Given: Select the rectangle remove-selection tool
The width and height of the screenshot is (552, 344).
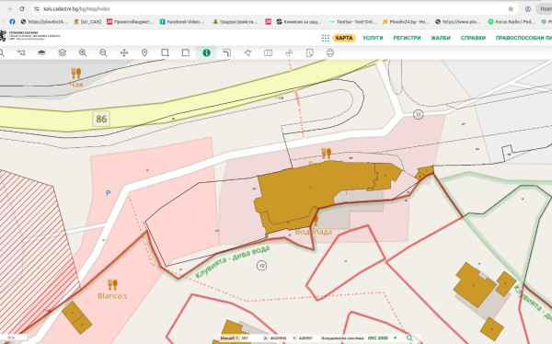Looking at the screenshot, I should (x=186, y=52).
